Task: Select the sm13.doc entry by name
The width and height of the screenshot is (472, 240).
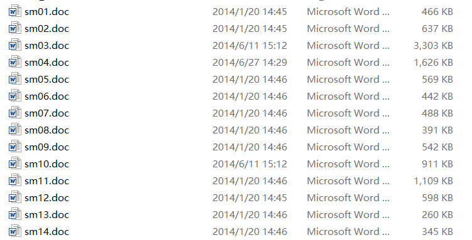Action: (x=47, y=215)
